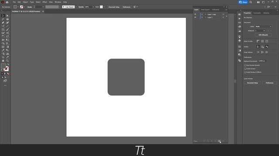Toggle Show Grid button in Properties
Image resolution: width=279 pixels, height=156 pixels.
(x=262, y=41)
